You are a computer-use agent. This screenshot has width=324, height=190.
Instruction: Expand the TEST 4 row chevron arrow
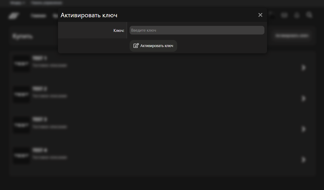[x=303, y=160]
